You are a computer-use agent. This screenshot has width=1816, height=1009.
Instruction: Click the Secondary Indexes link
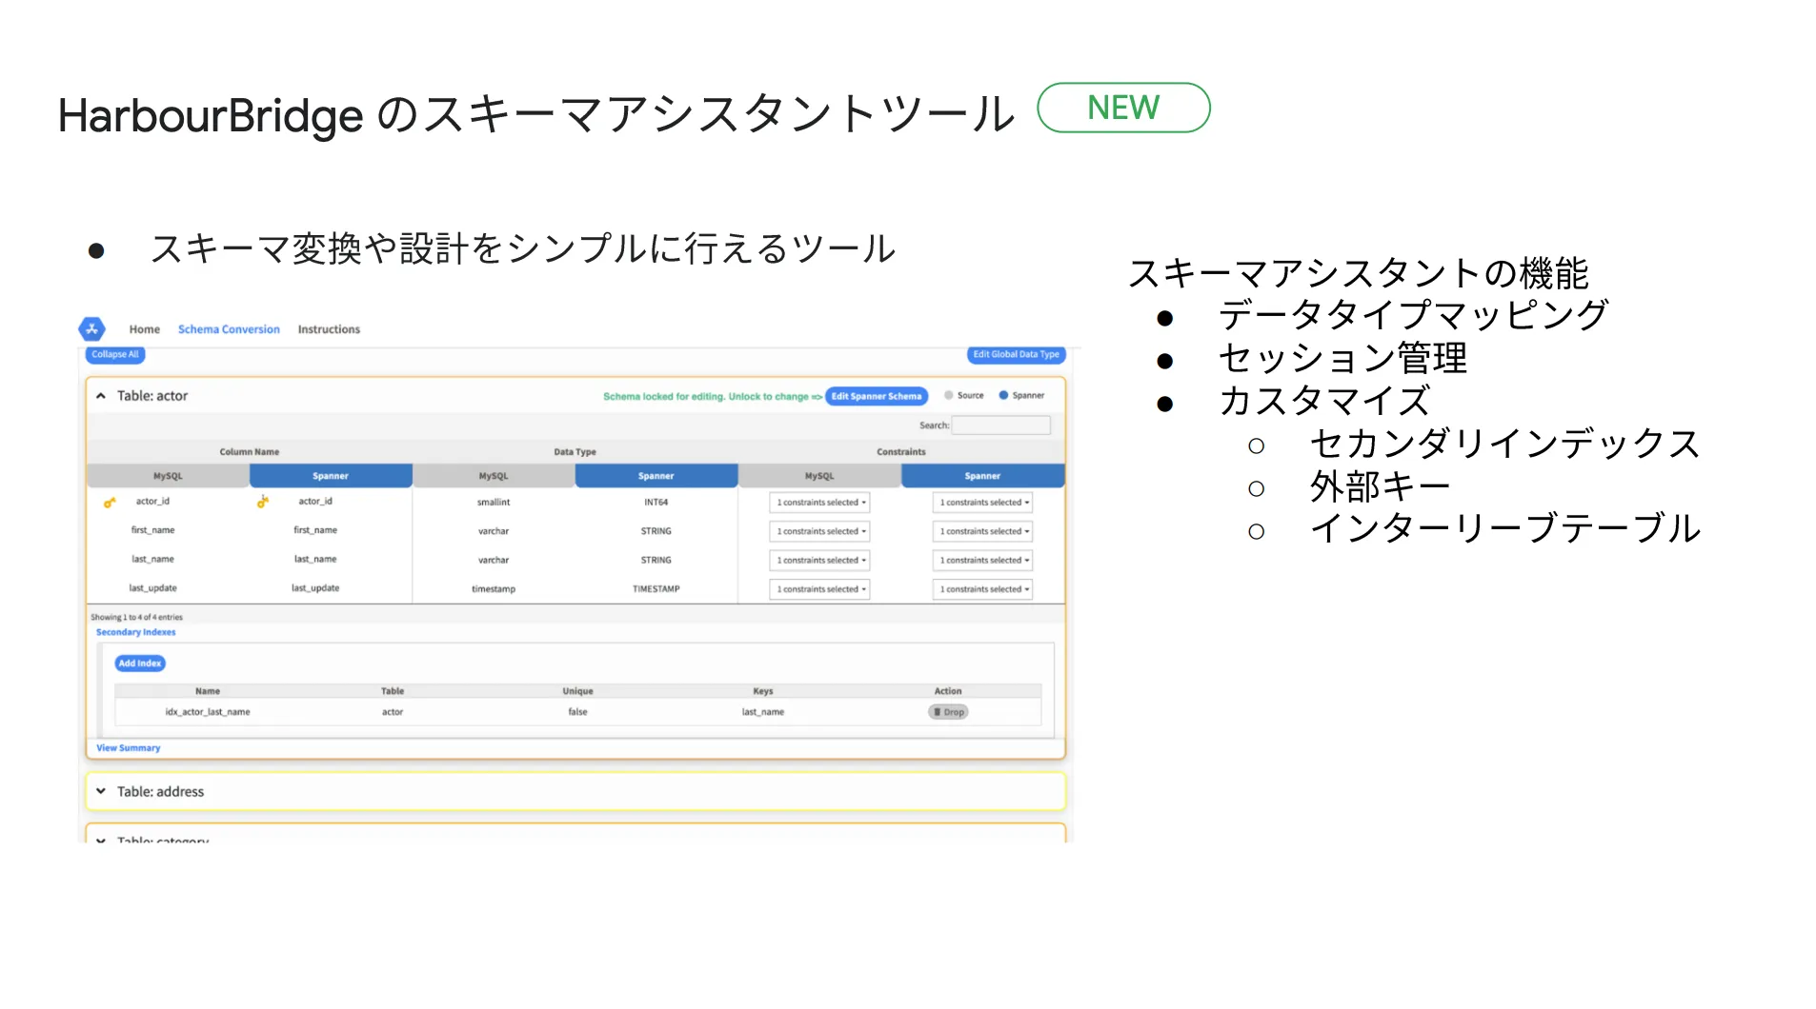pos(135,632)
